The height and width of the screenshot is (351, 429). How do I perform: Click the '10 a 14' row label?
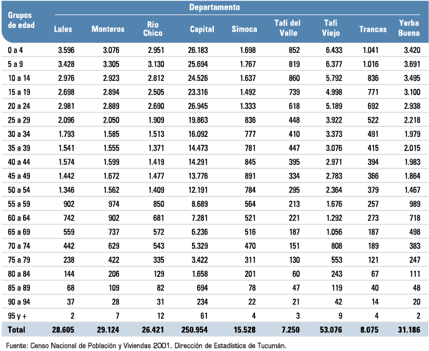pos(19,78)
